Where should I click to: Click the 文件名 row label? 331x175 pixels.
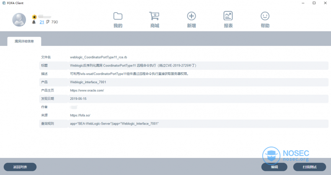pyautogui.click(x=46, y=57)
